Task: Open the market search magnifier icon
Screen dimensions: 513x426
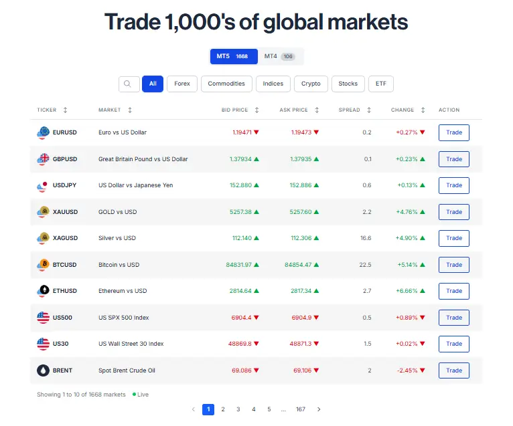Action: (129, 84)
